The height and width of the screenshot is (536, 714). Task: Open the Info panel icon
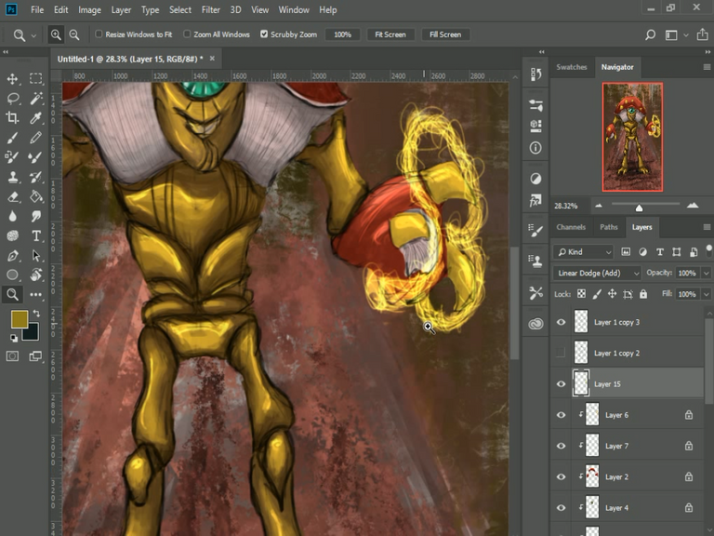point(535,148)
